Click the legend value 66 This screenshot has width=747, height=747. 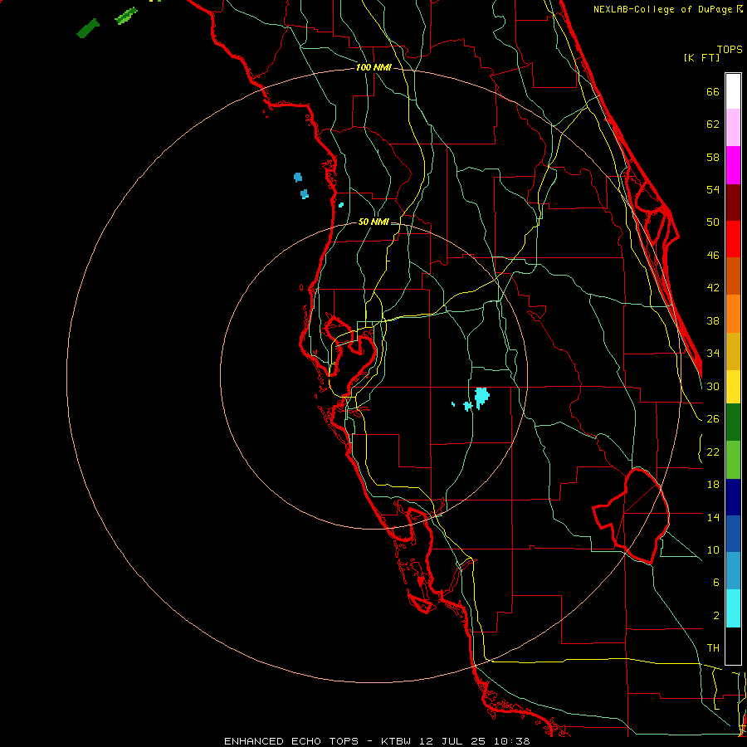click(713, 92)
